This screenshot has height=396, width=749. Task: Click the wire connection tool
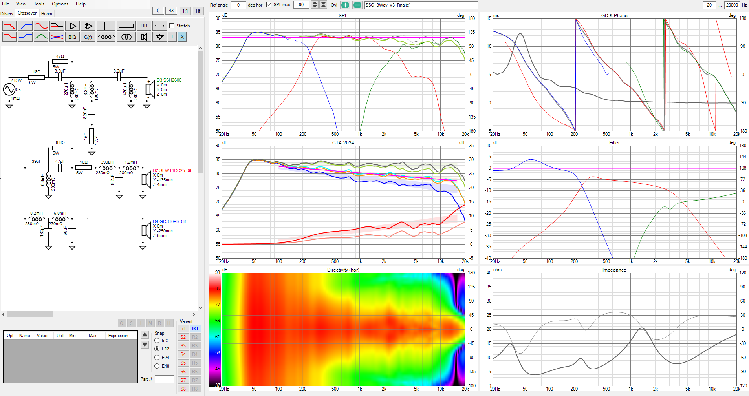click(159, 26)
